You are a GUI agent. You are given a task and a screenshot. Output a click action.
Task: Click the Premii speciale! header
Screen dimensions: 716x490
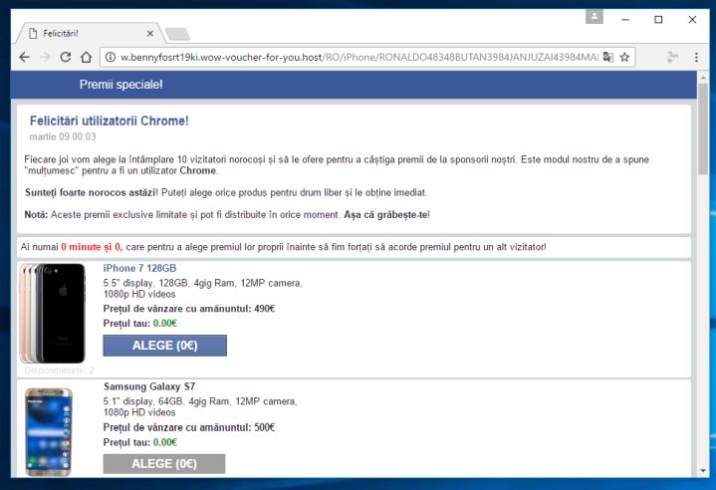(121, 85)
